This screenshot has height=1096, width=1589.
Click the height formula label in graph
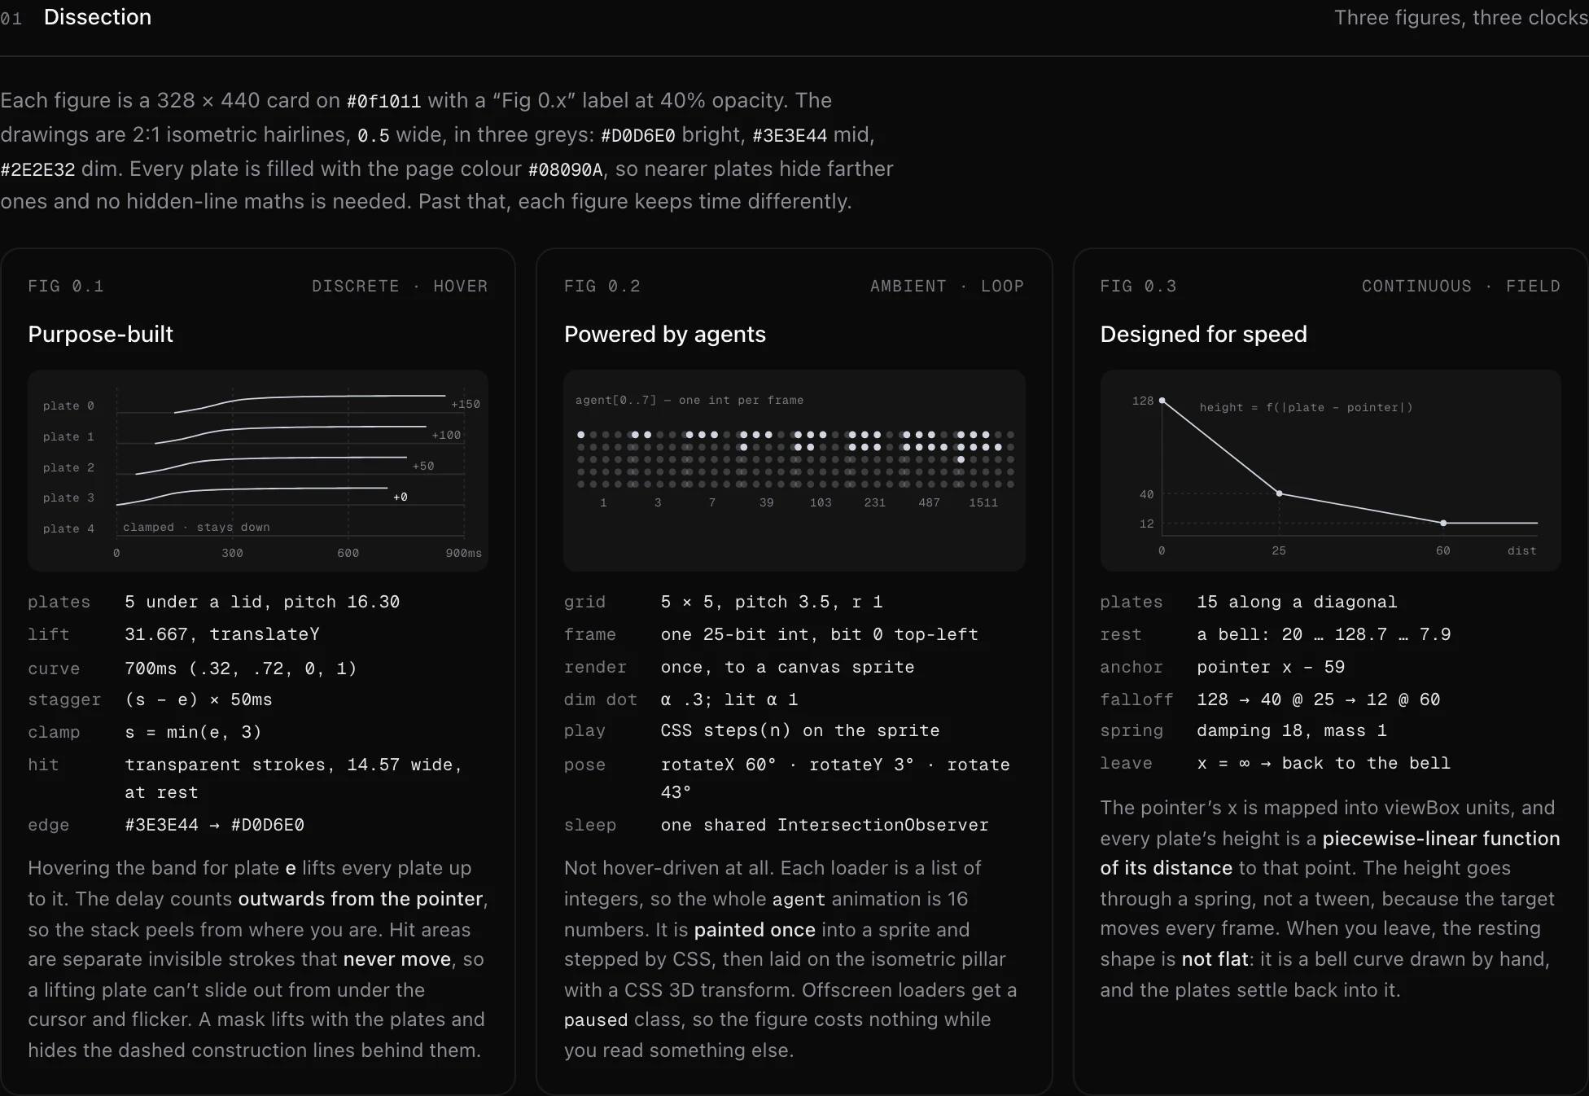[1306, 407]
